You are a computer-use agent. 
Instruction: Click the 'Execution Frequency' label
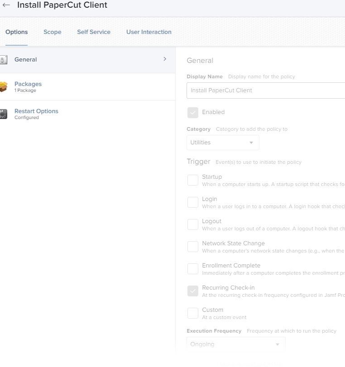[214, 331]
